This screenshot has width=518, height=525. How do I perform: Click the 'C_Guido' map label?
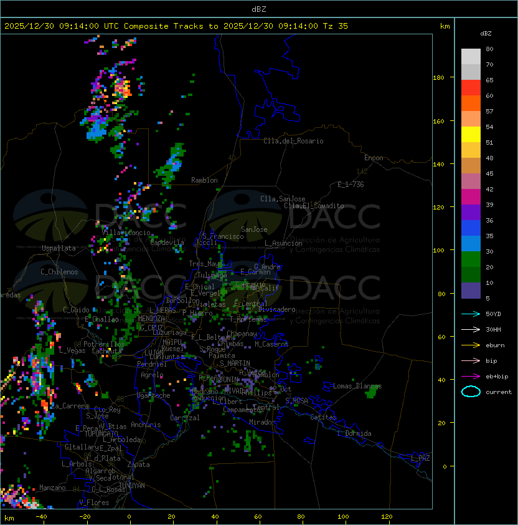point(76,310)
